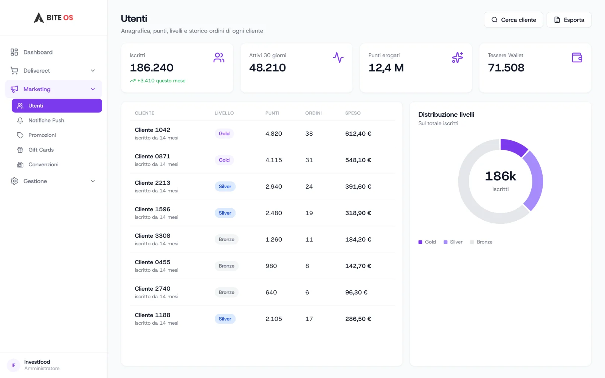Open the Cliente 1042 row
Image resolution: width=605 pixels, height=378 pixels.
point(262,134)
